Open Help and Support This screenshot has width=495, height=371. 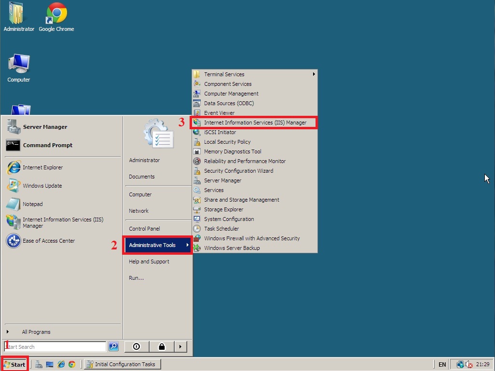tap(149, 261)
